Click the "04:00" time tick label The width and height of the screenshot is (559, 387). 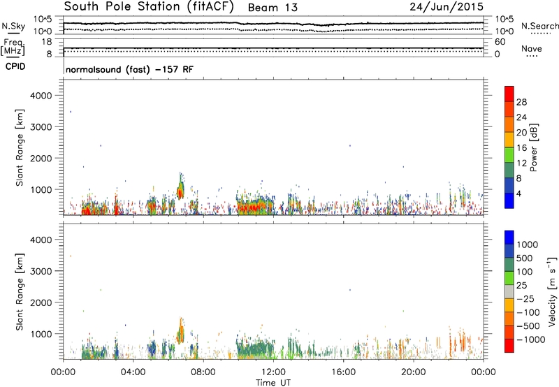click(133, 372)
